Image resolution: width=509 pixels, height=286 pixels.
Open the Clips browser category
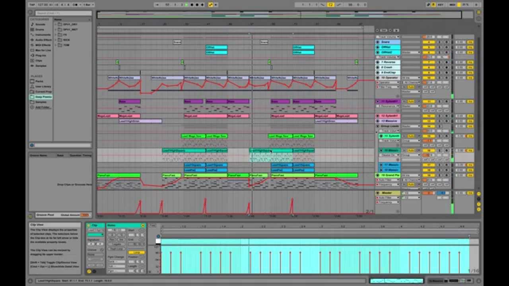click(x=39, y=60)
